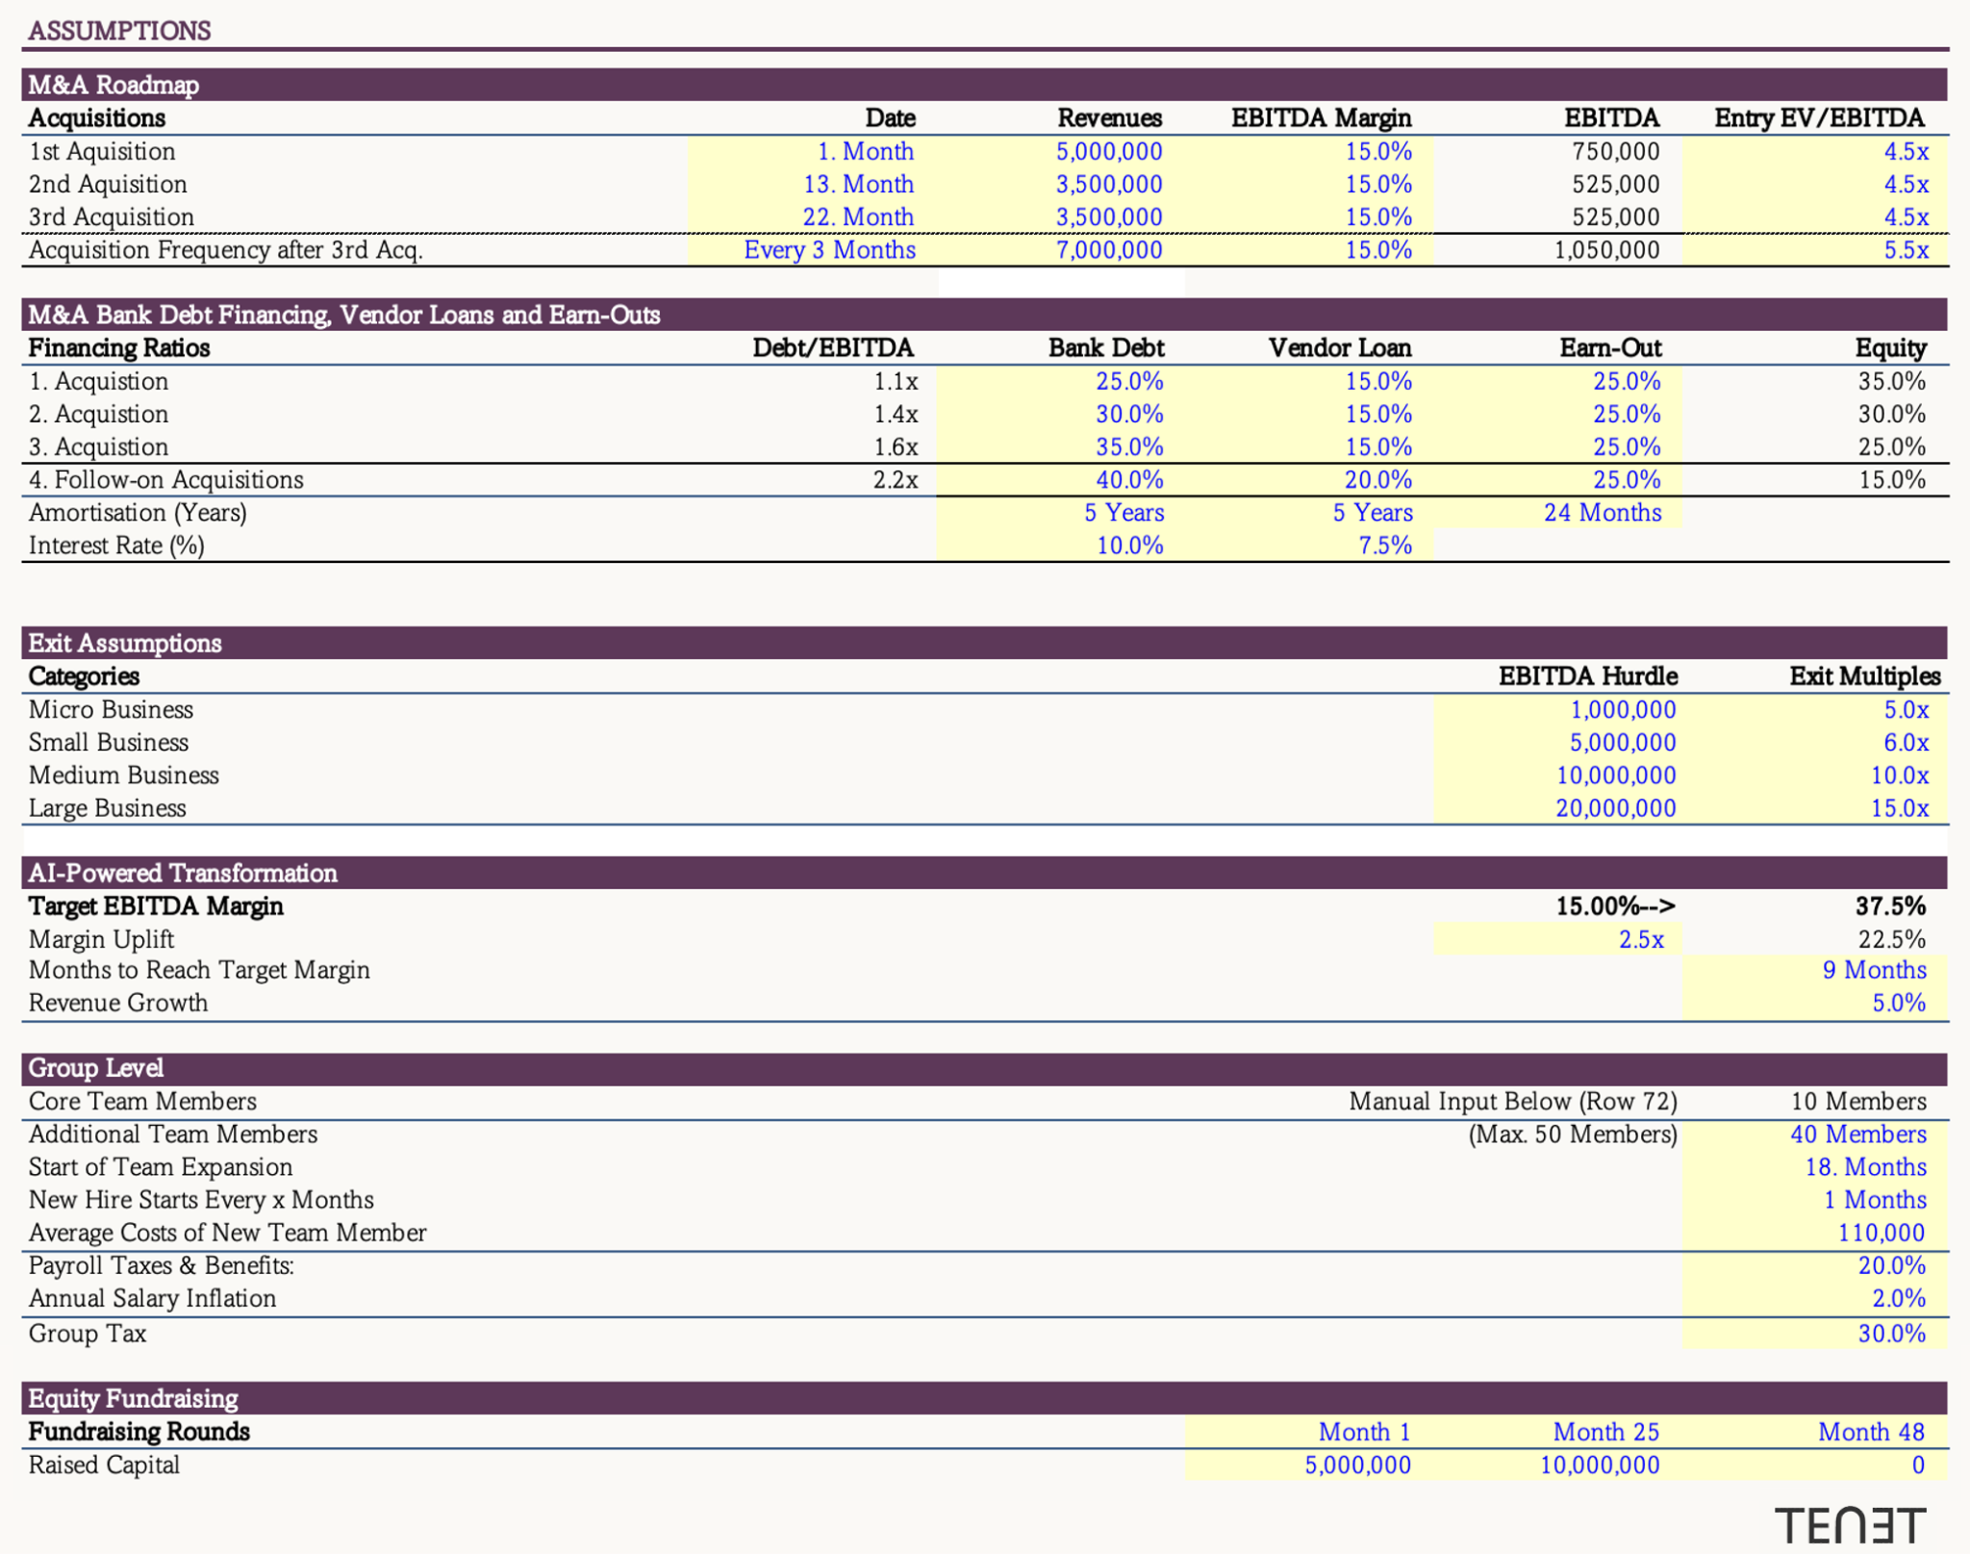Screen dimensions: 1970x1554
Task: Select the '(Max. 50 Members)' note
Action: tap(1573, 1134)
